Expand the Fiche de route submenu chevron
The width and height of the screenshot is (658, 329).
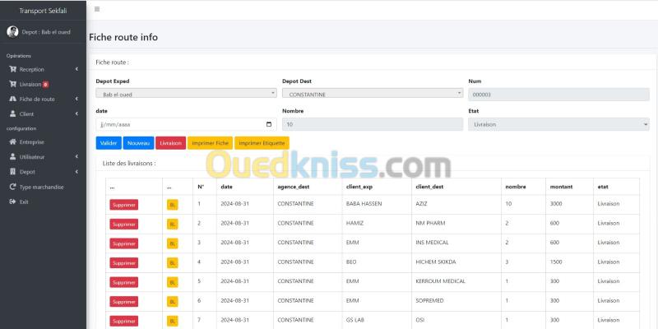coord(76,99)
